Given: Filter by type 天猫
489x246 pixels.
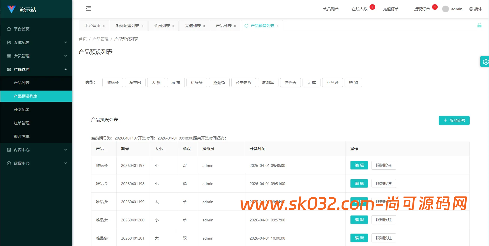Looking at the screenshot, I should coord(156,82).
